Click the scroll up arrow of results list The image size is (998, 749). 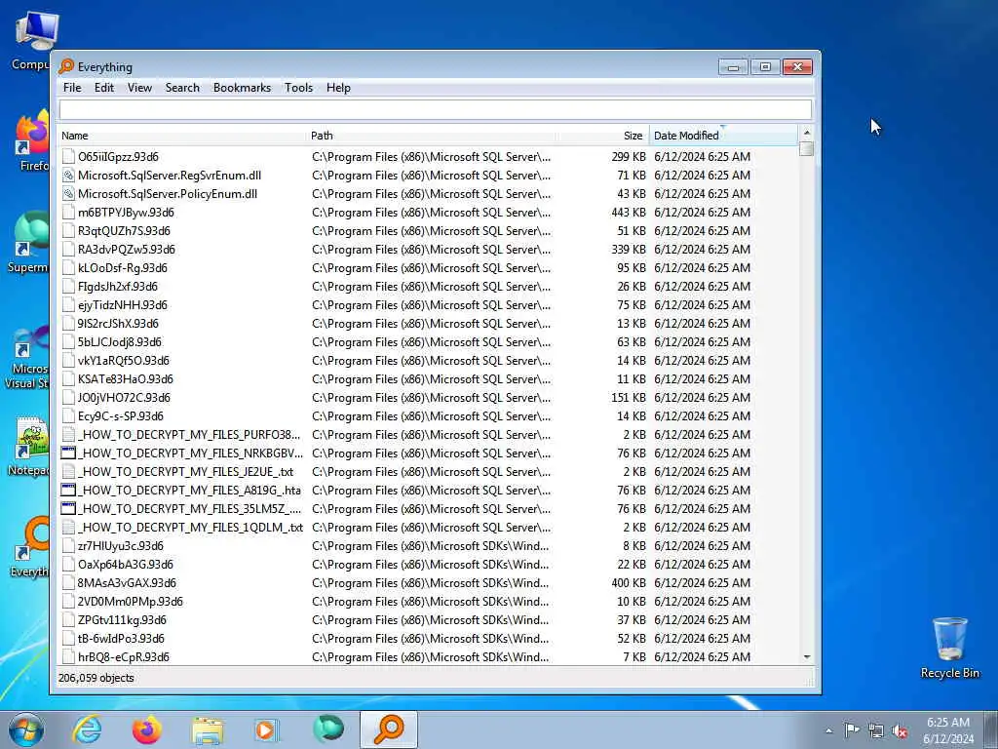click(x=806, y=133)
